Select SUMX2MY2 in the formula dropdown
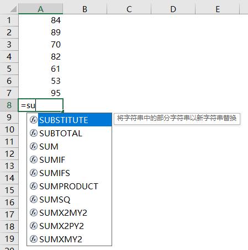This screenshot has width=248, height=250. click(x=69, y=213)
